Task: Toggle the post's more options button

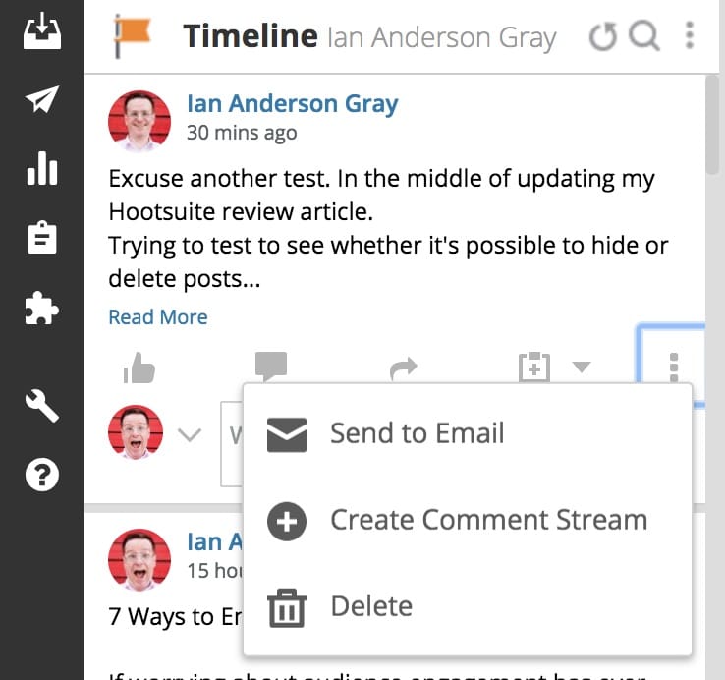Action: 674,368
